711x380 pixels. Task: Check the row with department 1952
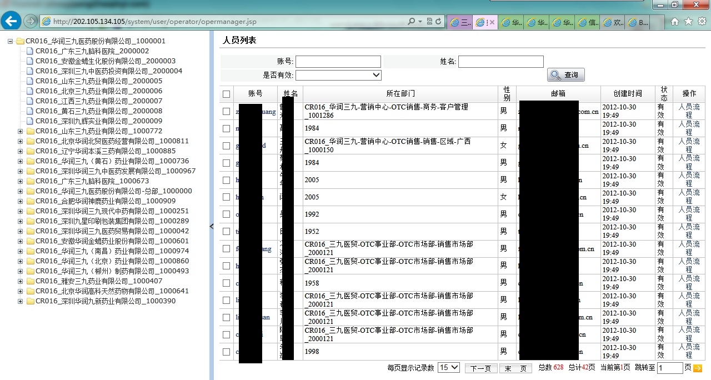226,232
